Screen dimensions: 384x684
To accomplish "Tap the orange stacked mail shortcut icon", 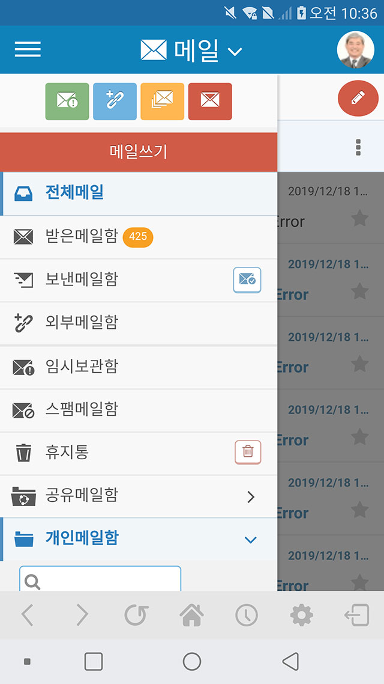I will 163,101.
